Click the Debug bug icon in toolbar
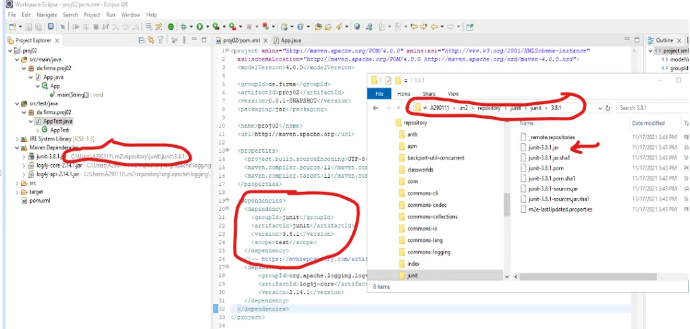 184,26
